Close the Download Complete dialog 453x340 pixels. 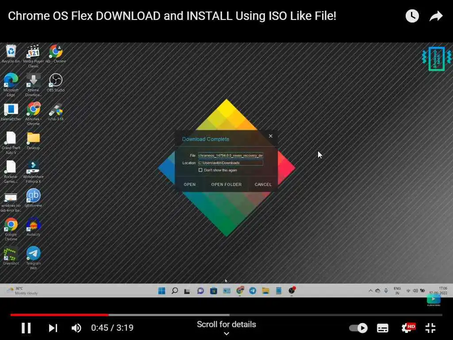point(270,136)
